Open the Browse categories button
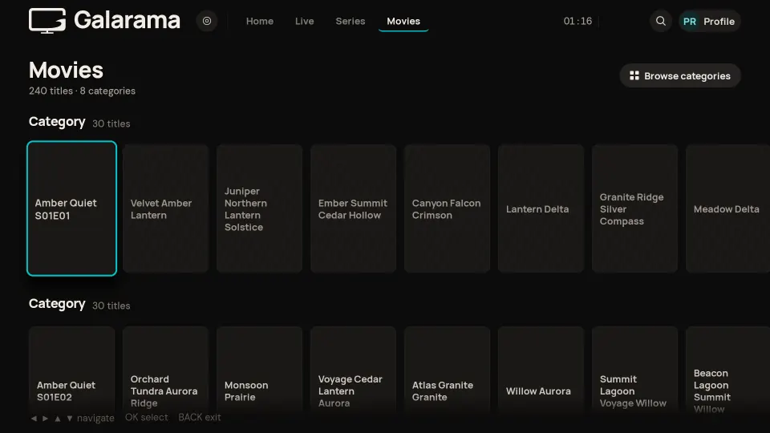 (680, 75)
